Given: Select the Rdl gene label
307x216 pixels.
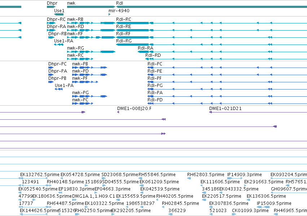Looking at the screenshot, I should (x=119, y=3).
